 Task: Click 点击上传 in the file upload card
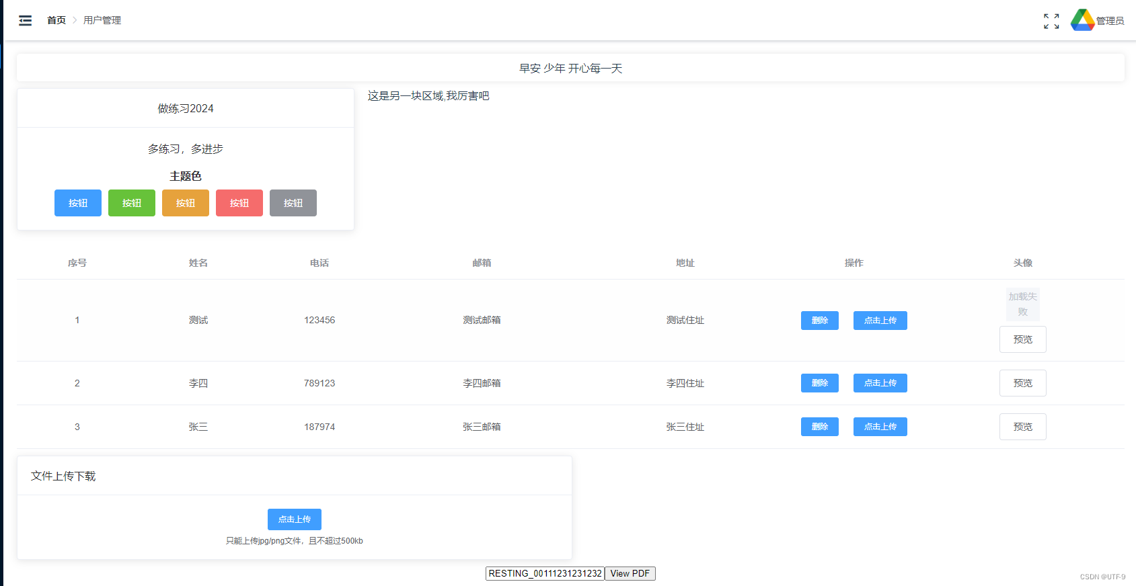[295, 519]
